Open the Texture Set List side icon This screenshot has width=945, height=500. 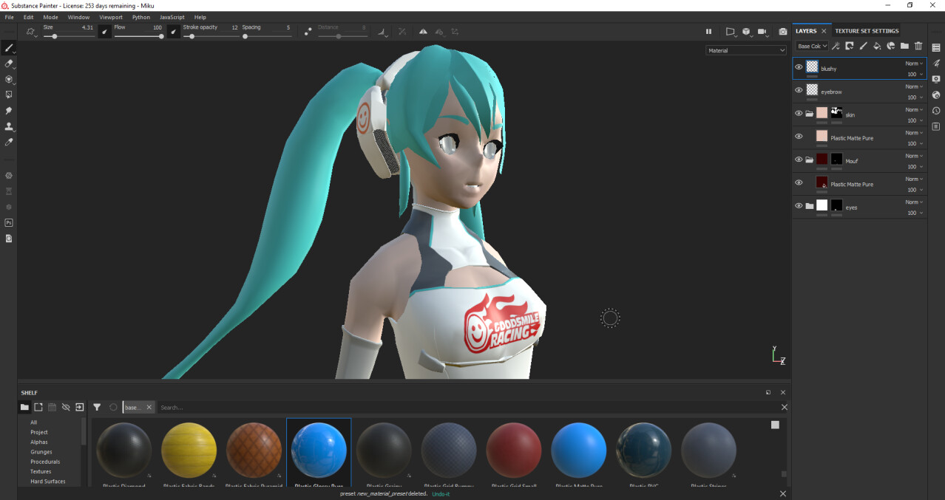pos(936,48)
